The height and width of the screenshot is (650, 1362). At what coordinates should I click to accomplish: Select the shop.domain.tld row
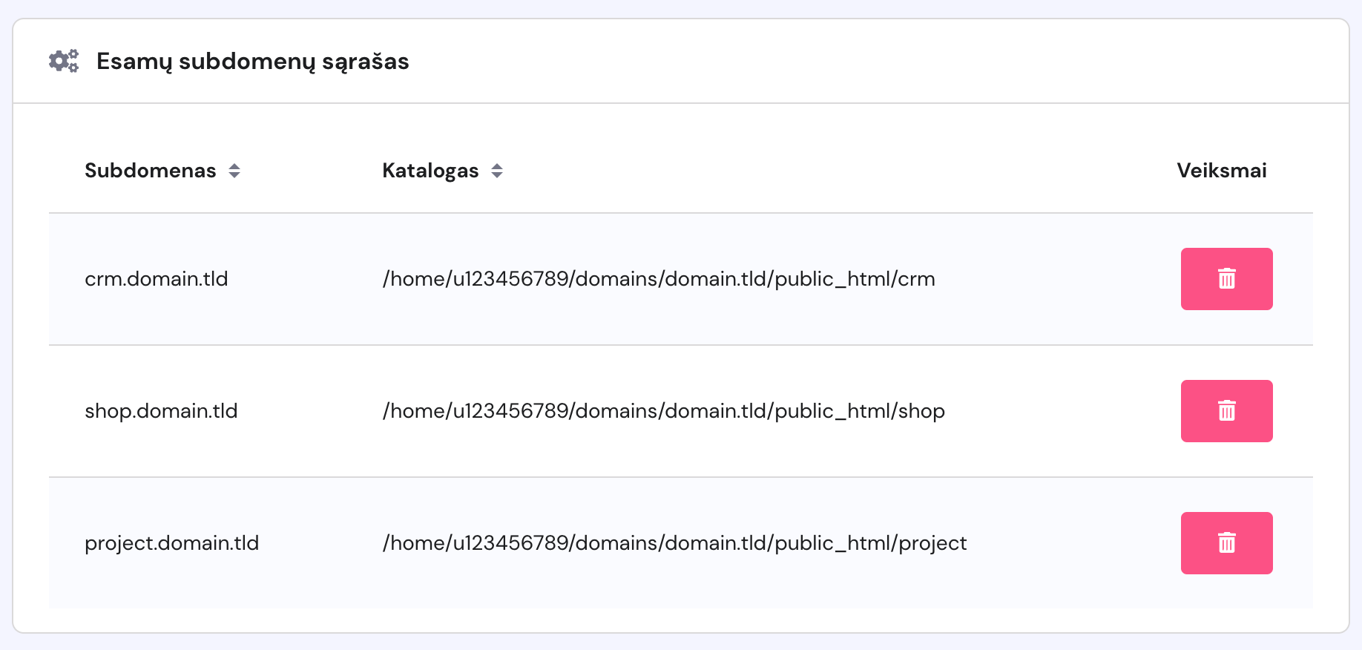pos(161,410)
